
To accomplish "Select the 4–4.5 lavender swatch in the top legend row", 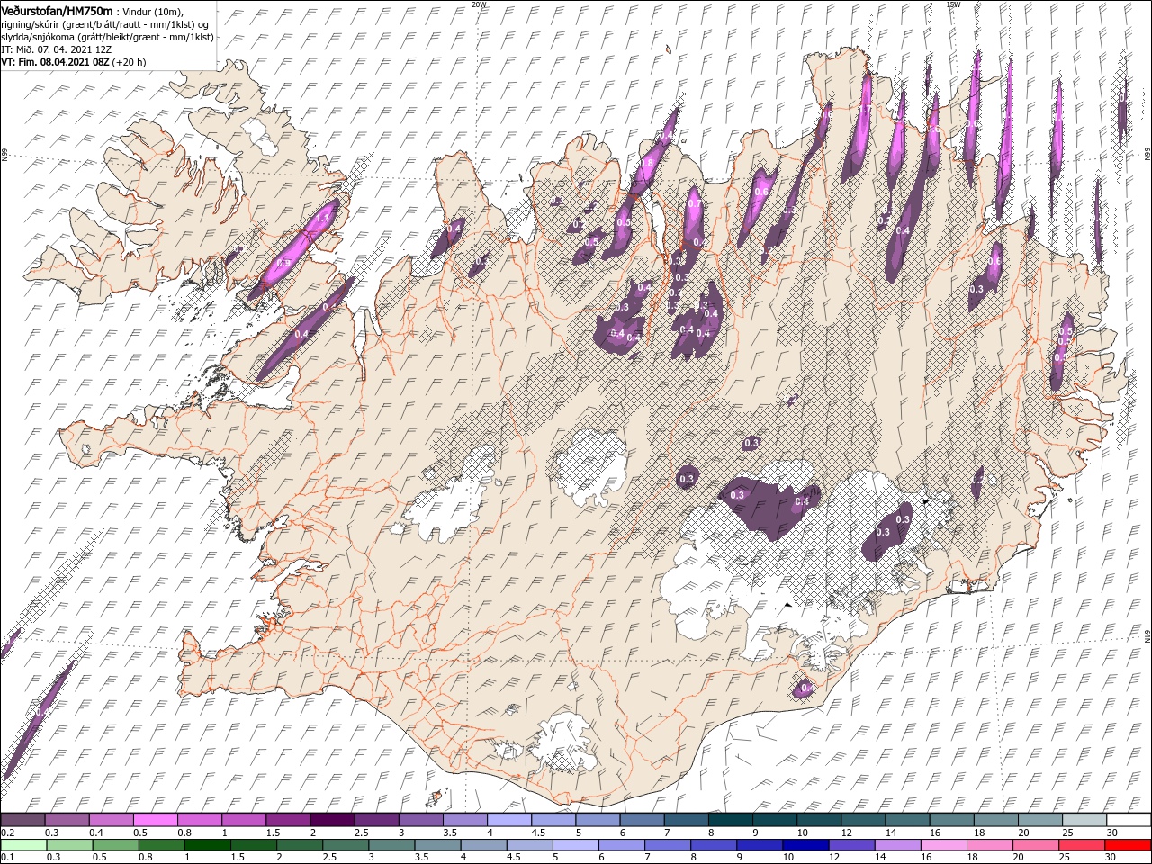I will tap(508, 820).
